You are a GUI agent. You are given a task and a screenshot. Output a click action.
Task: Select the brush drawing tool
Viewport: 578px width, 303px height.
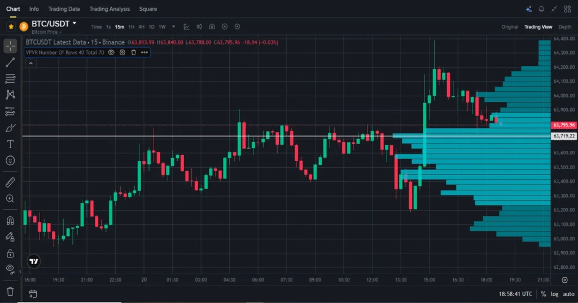(x=10, y=128)
